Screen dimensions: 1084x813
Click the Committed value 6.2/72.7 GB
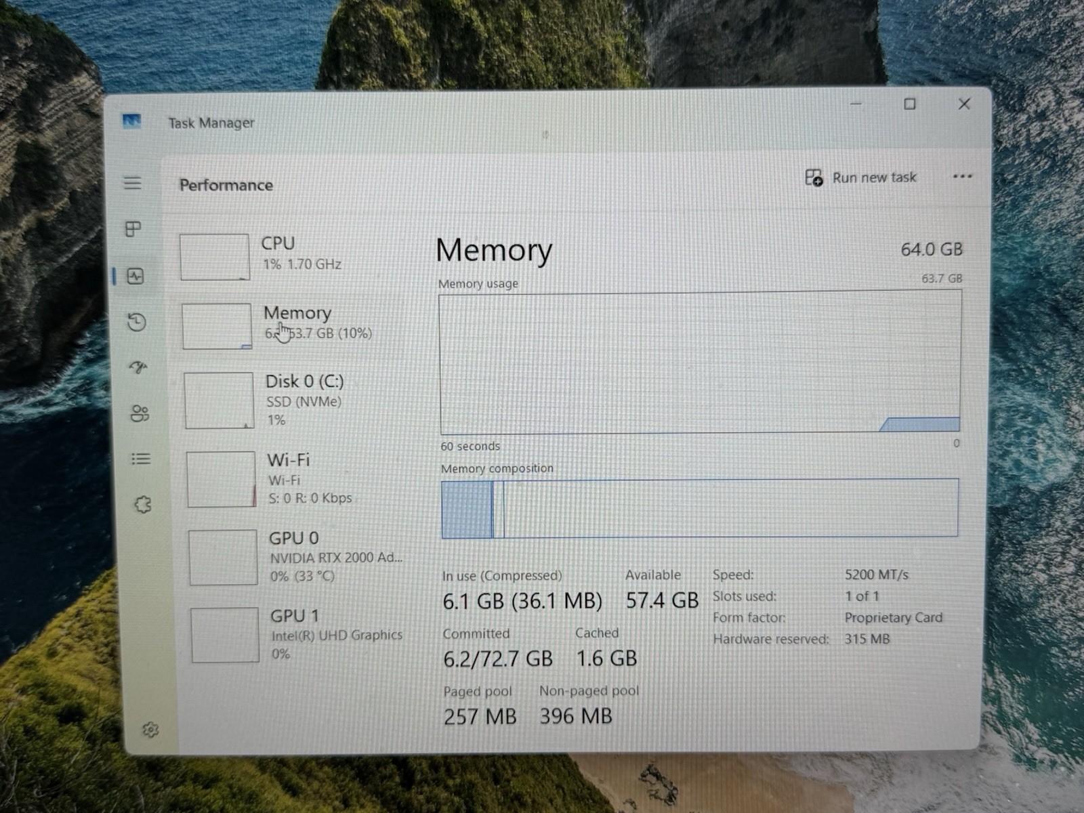pos(498,659)
